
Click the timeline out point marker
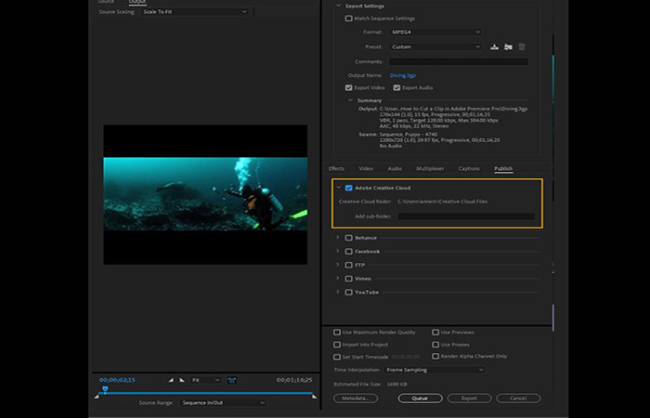point(315,397)
